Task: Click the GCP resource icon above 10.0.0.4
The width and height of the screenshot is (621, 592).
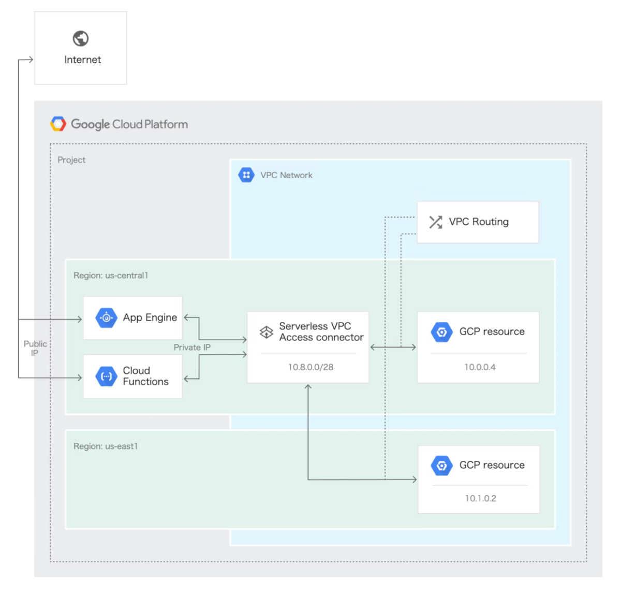Action: pyautogui.click(x=442, y=332)
